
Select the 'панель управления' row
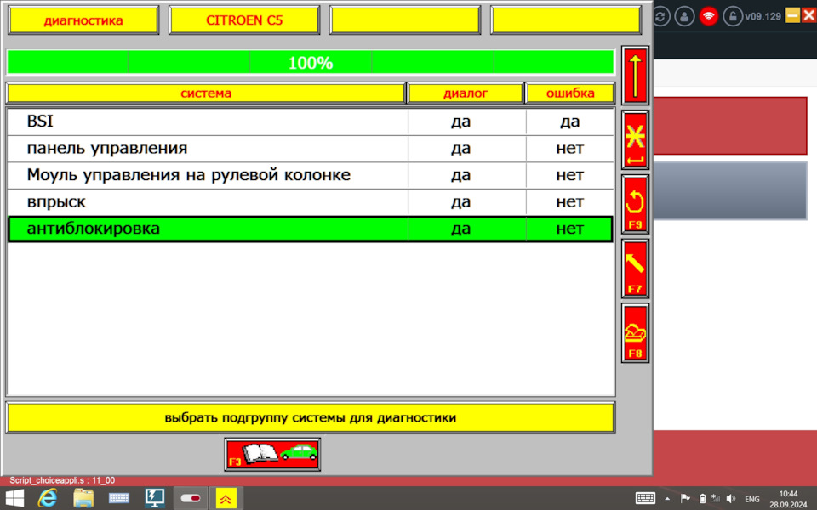coord(311,148)
